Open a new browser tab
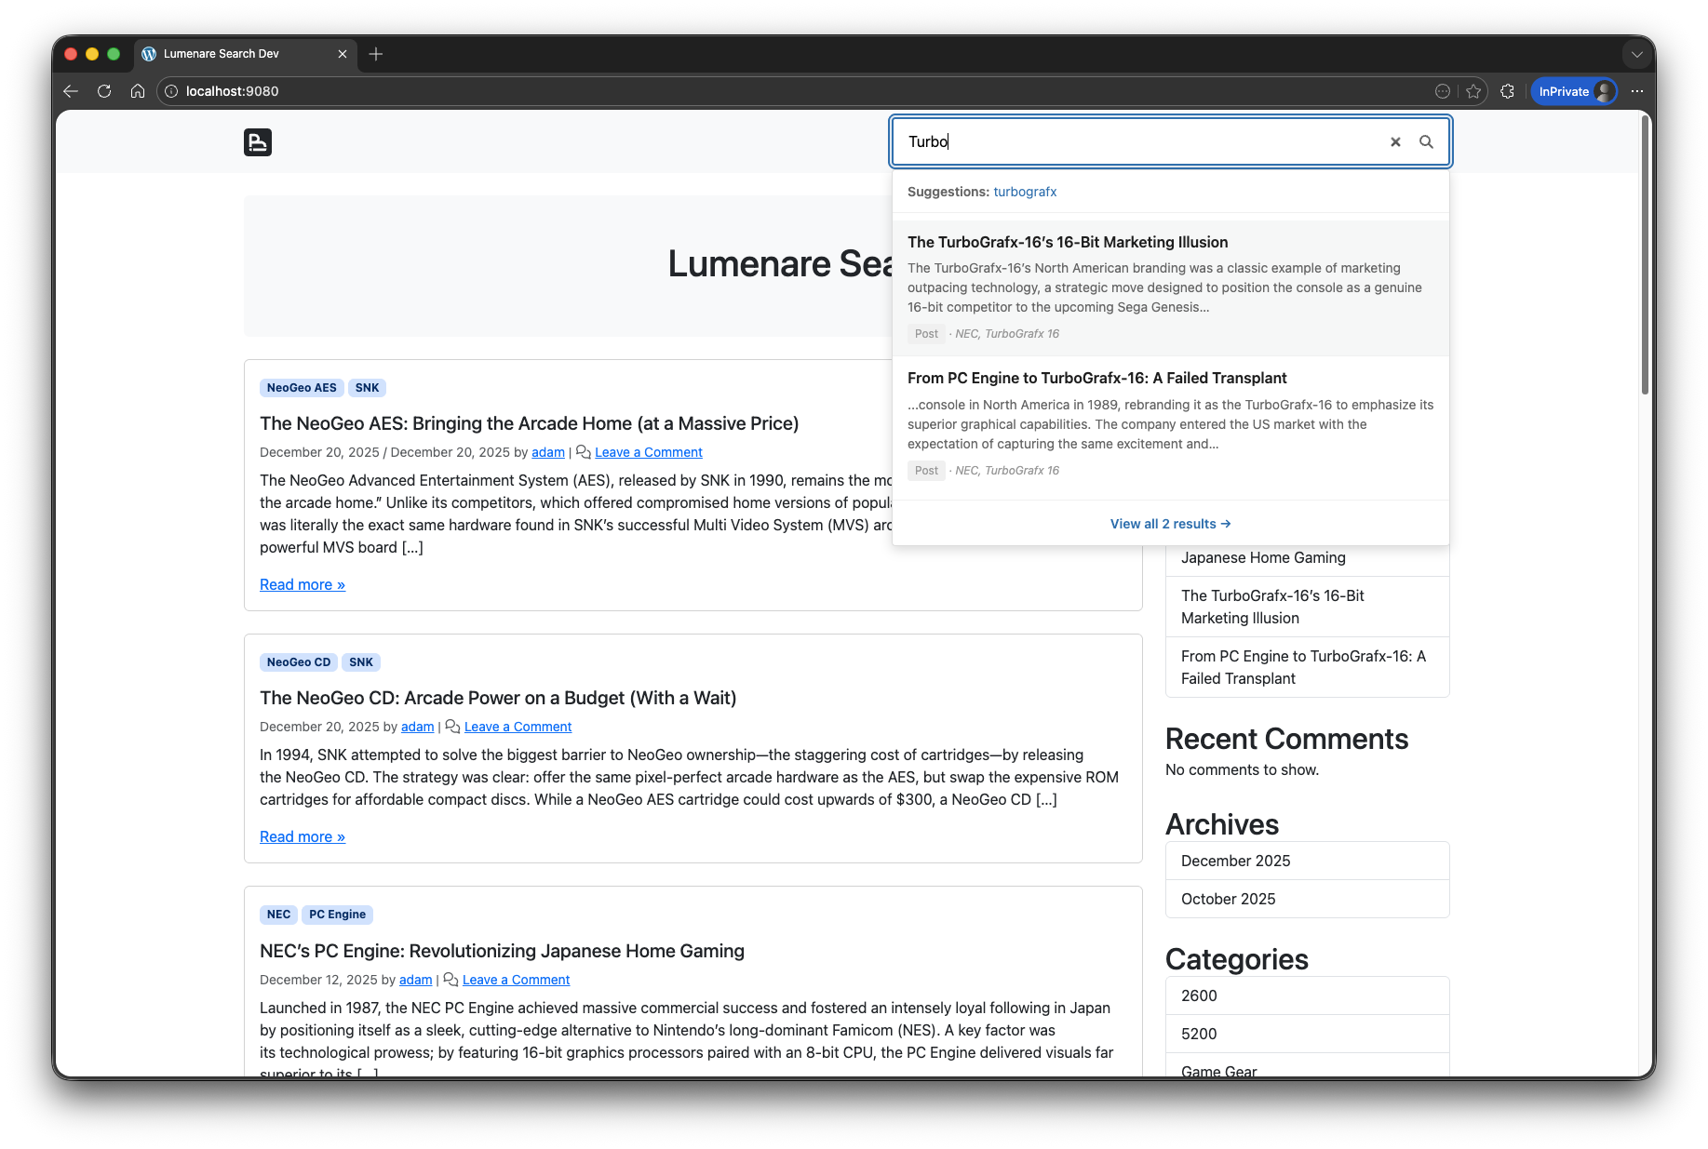Screen dimensions: 1708x1149 pos(376,54)
